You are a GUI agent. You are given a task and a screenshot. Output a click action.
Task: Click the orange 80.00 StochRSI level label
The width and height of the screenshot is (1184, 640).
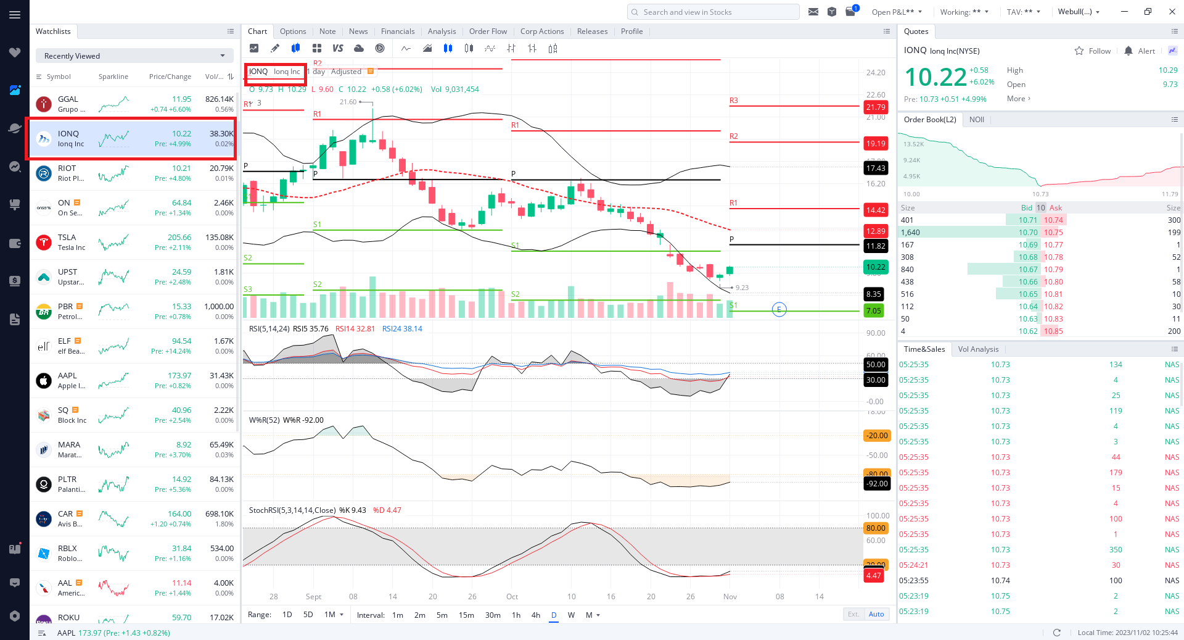click(x=876, y=528)
